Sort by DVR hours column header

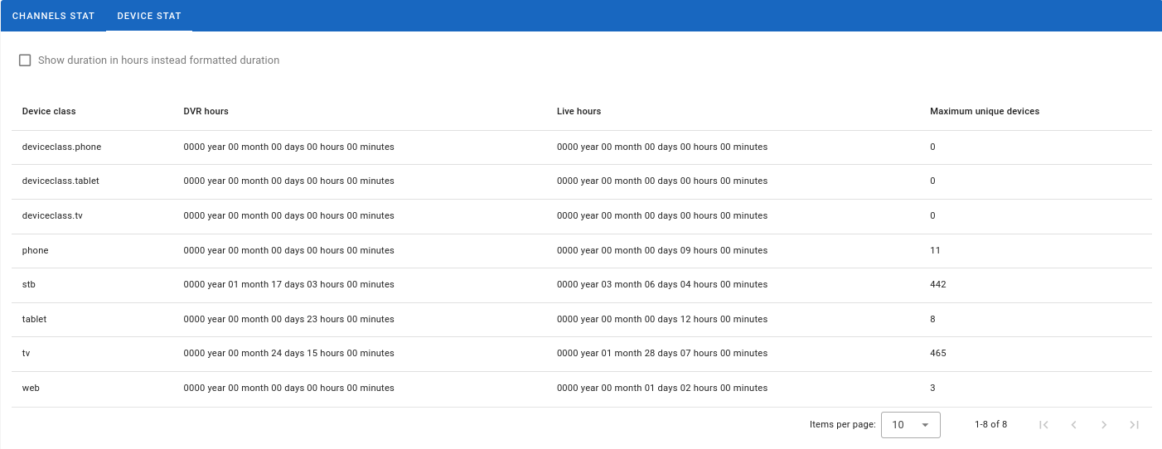coord(206,111)
